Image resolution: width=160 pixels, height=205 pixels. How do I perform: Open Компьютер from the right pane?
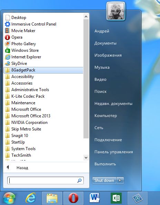[106, 116]
